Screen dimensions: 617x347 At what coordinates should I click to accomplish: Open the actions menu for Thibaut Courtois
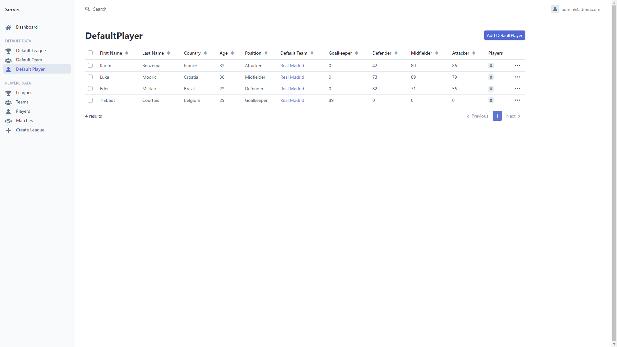tap(517, 100)
